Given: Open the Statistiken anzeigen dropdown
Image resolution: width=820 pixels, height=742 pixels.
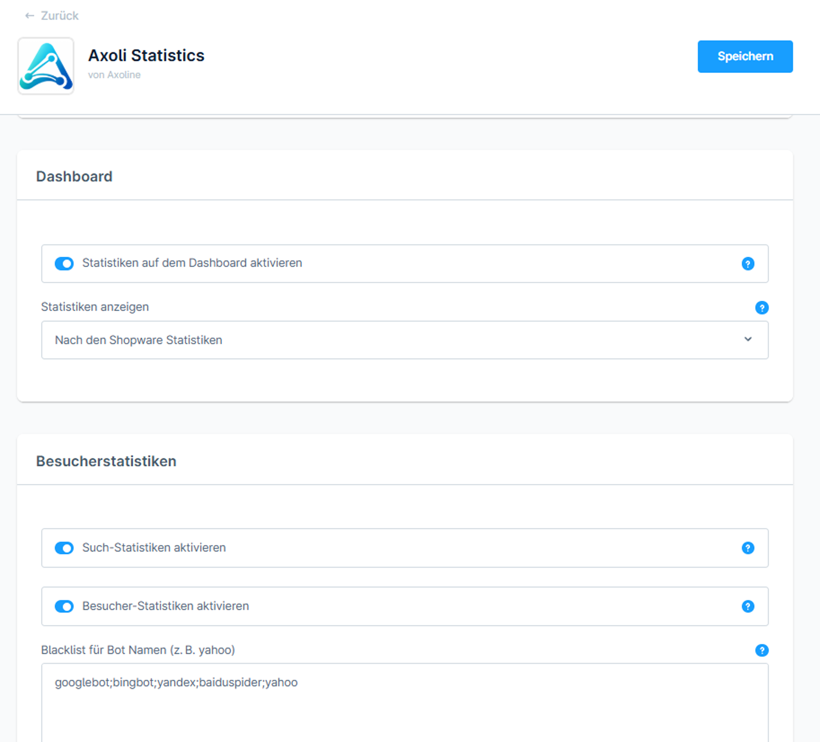Looking at the screenshot, I should (404, 340).
